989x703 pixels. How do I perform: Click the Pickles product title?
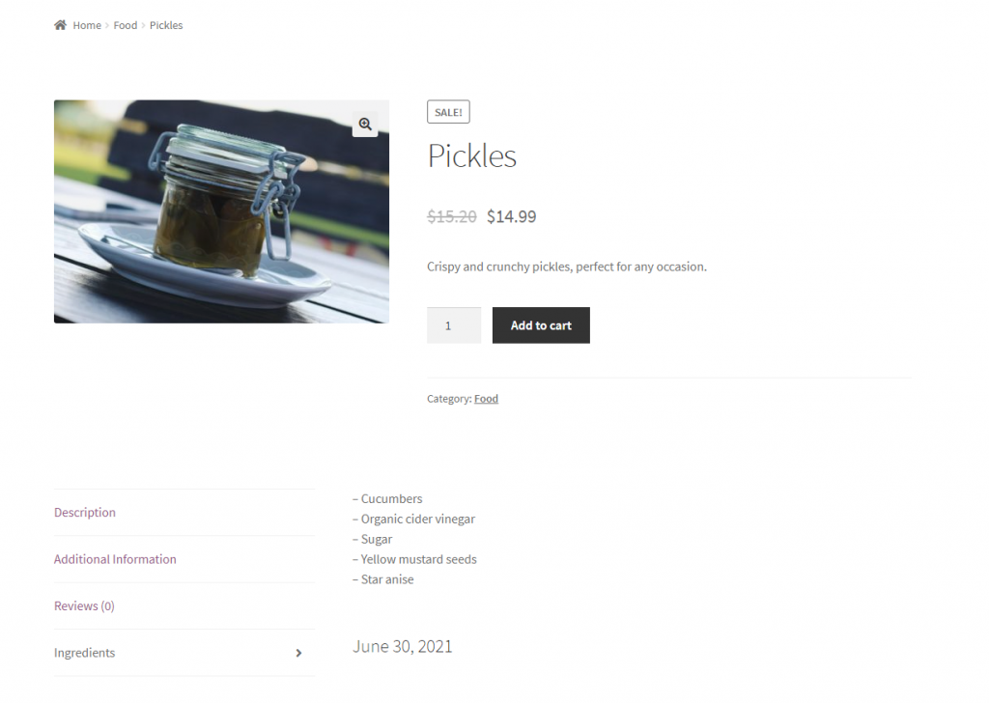pyautogui.click(x=472, y=156)
